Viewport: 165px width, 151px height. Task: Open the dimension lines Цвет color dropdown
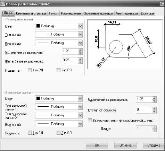pos(59,26)
